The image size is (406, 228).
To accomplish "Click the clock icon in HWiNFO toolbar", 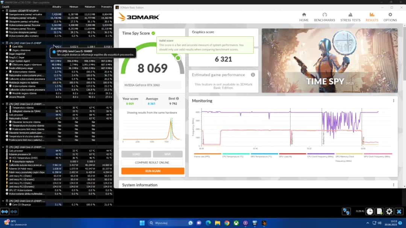I will 370,211.
